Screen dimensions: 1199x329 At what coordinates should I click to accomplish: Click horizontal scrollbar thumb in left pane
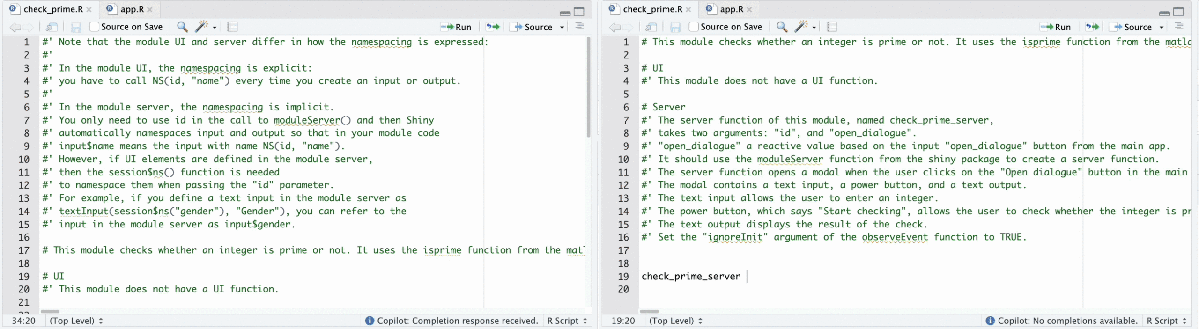pos(50,311)
